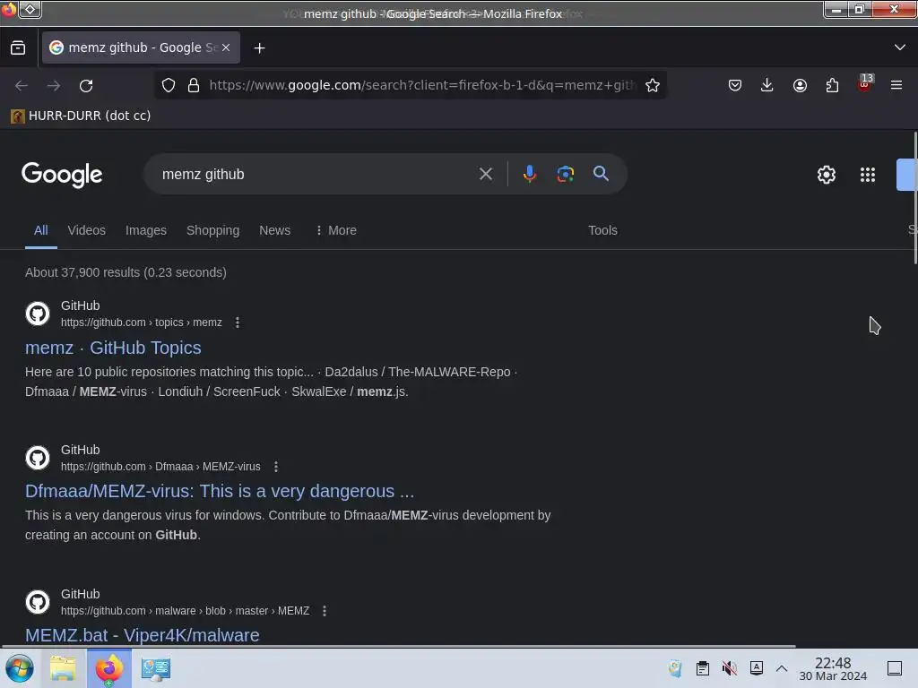The height and width of the screenshot is (688, 918).
Task: Open MEMZ.bat - Viper4K/malware result
Action: click(x=143, y=635)
